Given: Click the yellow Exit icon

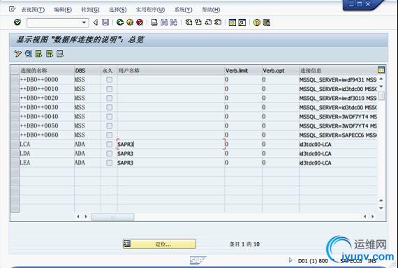Looking at the screenshot, I should coord(130,22).
